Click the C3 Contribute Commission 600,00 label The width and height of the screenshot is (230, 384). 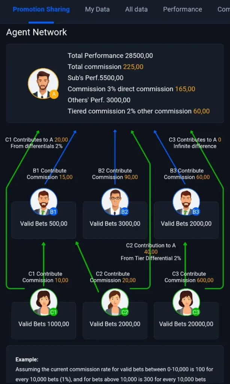point(189,277)
